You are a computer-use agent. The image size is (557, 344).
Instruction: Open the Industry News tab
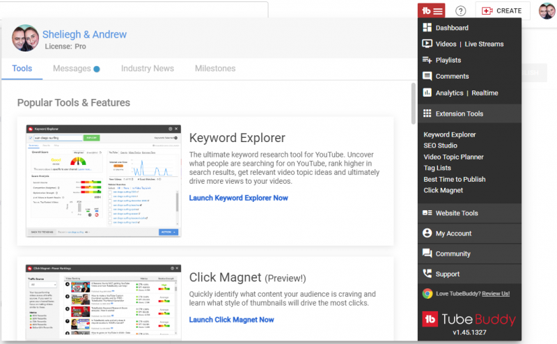coord(148,69)
